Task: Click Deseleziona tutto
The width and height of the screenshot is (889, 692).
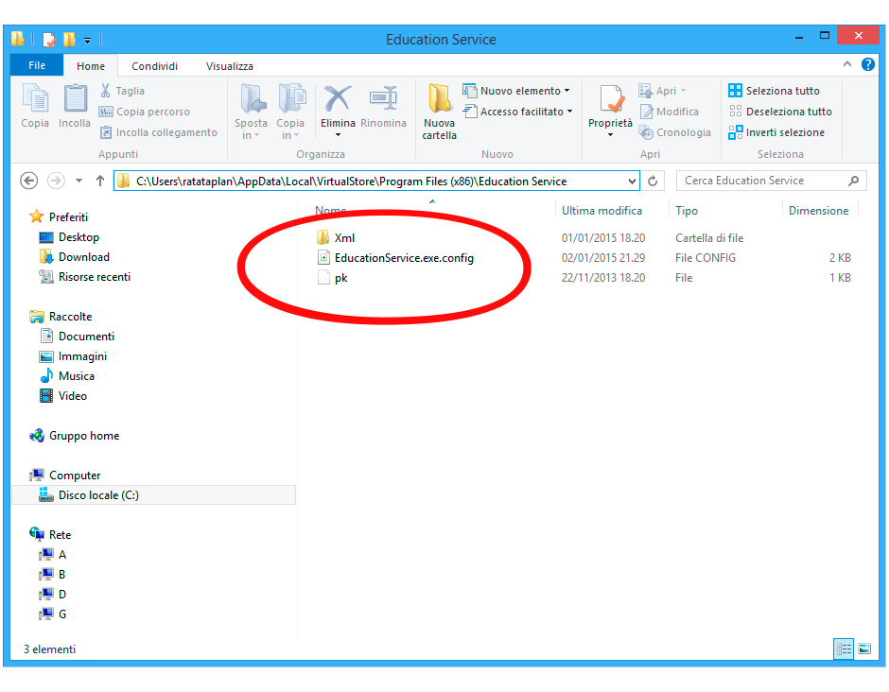Action: point(780,112)
